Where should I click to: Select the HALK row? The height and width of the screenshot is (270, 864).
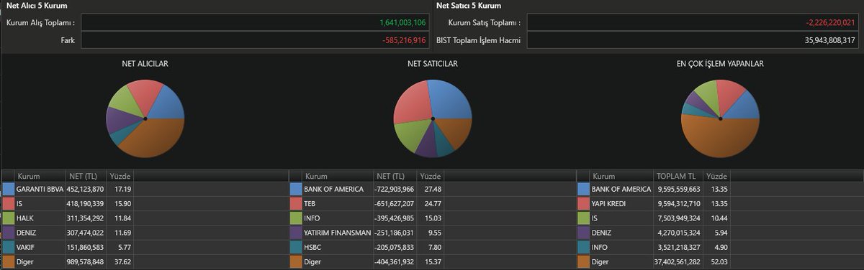pyautogui.click(x=144, y=218)
